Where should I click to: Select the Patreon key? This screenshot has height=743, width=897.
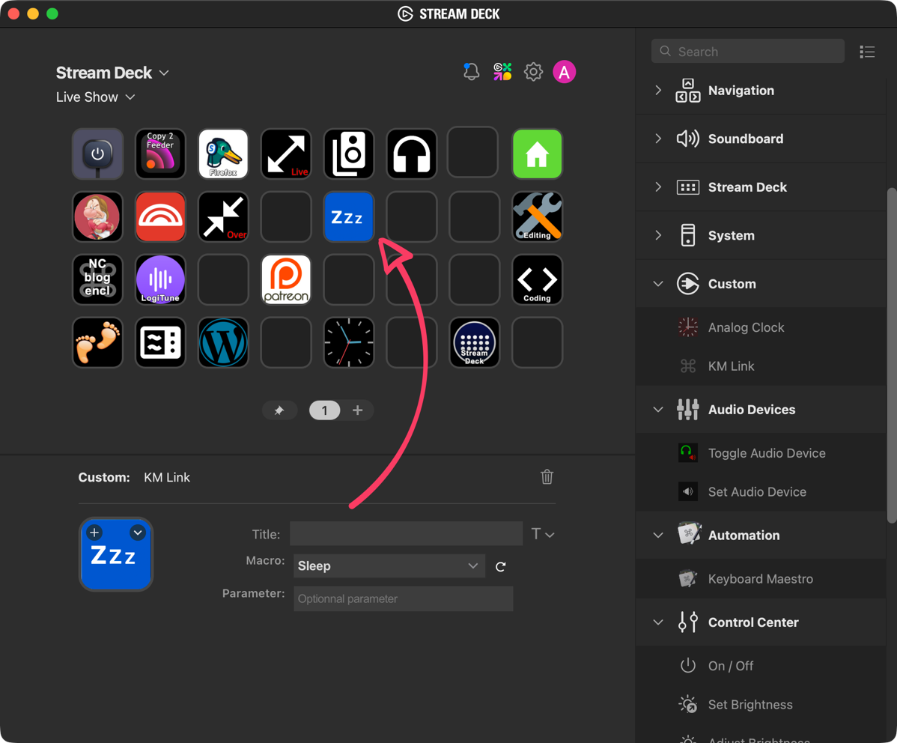pos(285,279)
